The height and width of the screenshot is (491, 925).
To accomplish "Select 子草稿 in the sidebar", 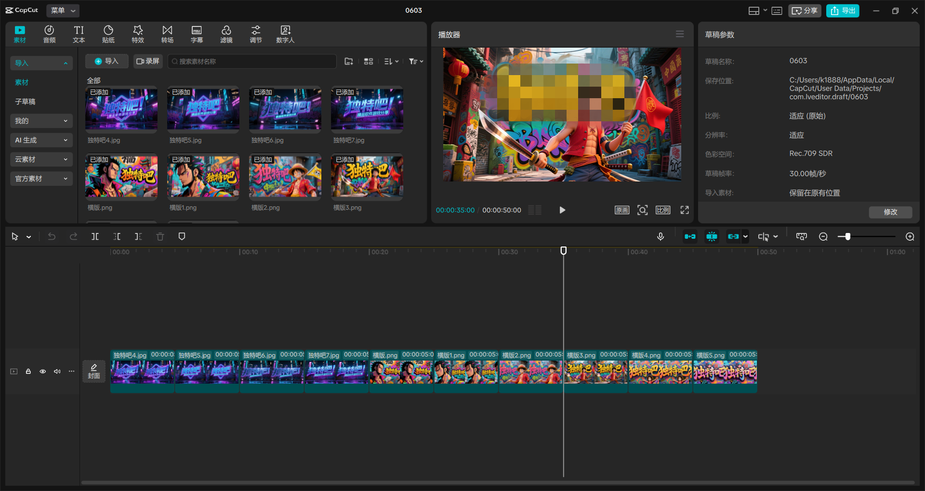I will (x=25, y=102).
